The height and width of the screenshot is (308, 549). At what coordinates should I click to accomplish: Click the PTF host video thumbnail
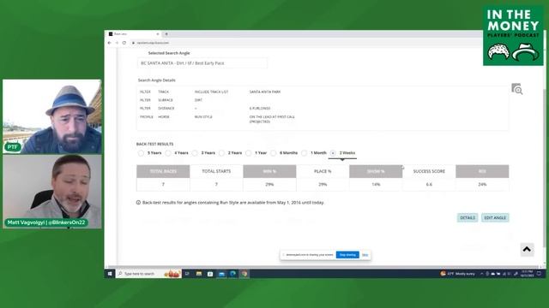52,116
